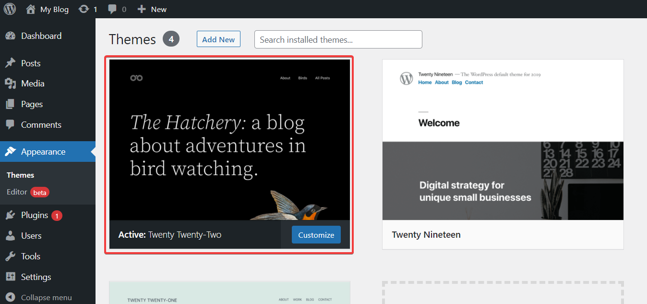
Task: Navigate to Pages in sidebar
Action: (32, 104)
